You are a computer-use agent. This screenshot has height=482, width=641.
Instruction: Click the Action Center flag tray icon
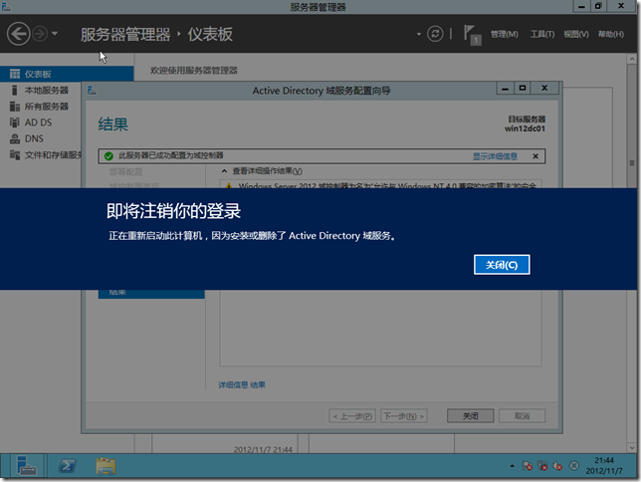click(528, 466)
